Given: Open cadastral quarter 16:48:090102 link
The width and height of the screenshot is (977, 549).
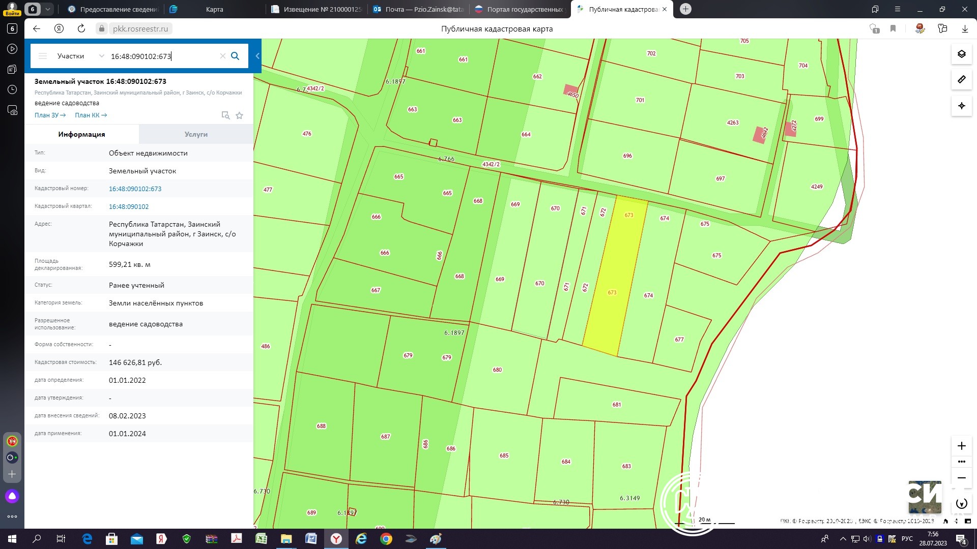Looking at the screenshot, I should pos(129,206).
